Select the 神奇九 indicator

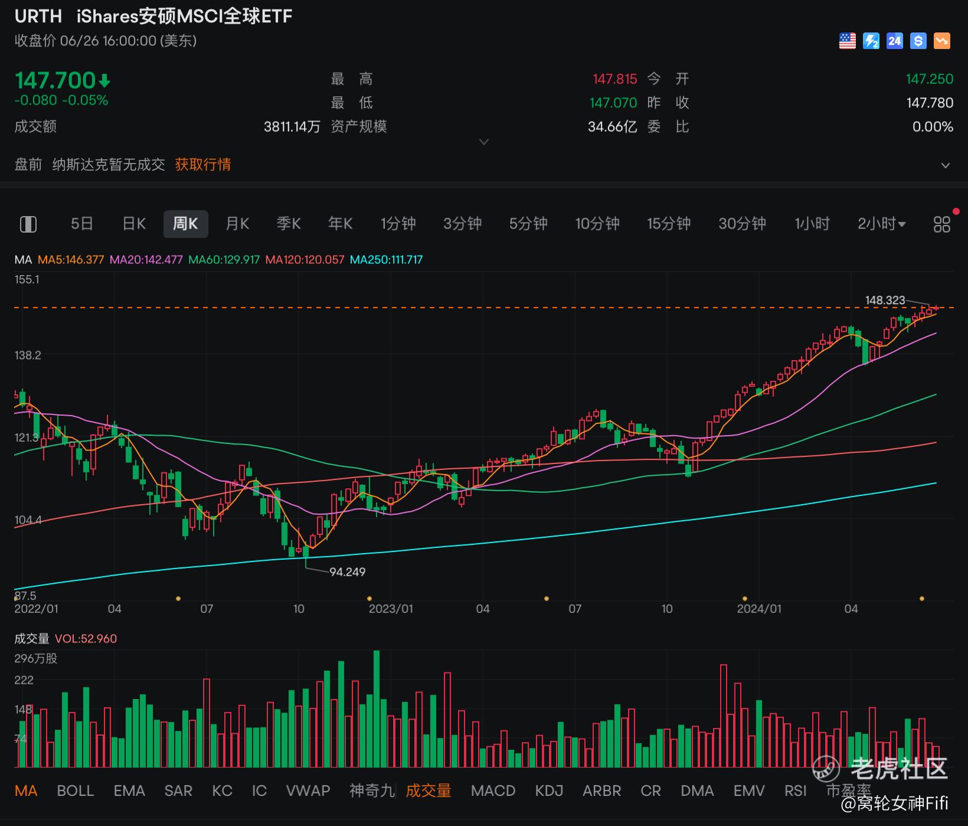tap(372, 791)
